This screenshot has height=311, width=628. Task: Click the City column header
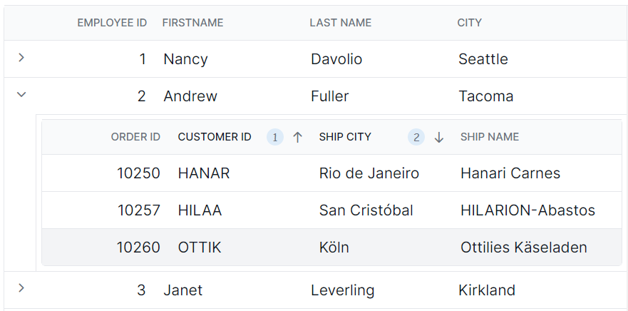(x=470, y=23)
